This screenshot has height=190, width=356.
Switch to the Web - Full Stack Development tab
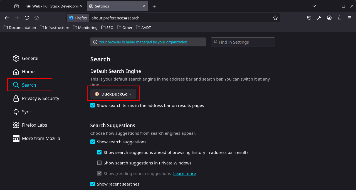[x=55, y=6]
